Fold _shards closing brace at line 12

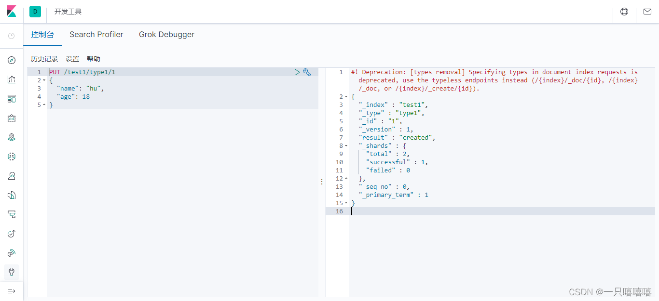click(x=346, y=179)
